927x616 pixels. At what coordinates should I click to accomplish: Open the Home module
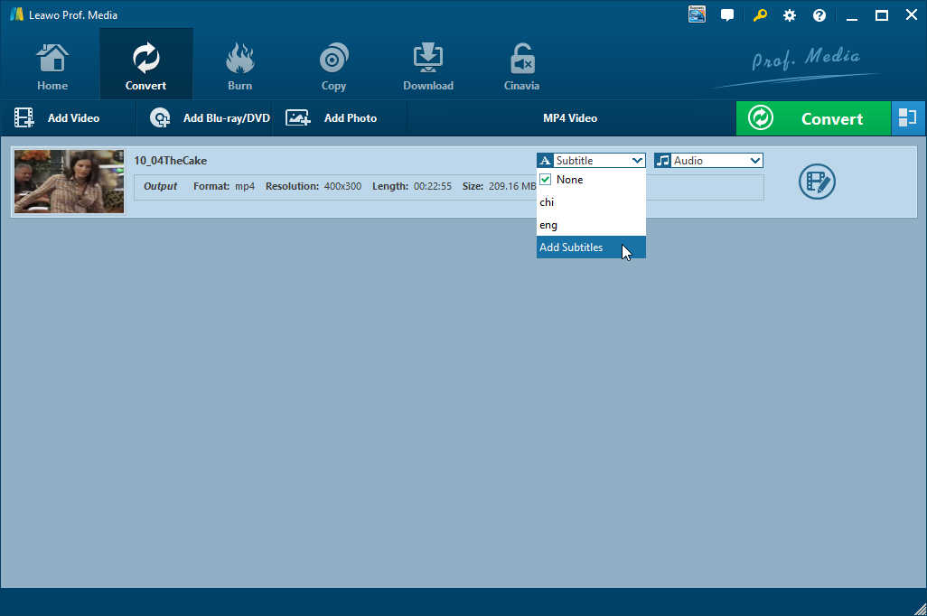(x=52, y=68)
